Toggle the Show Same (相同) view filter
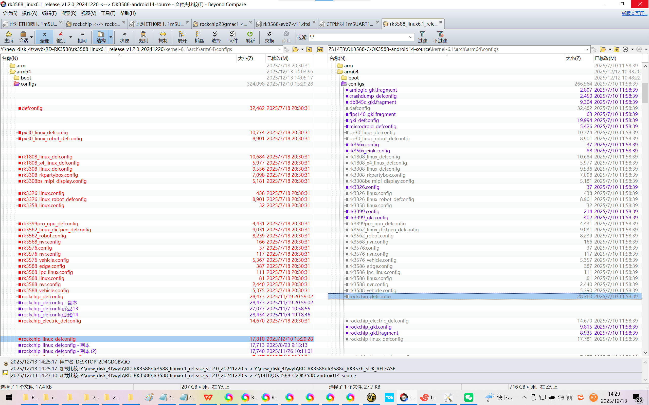The width and height of the screenshot is (649, 405). (x=82, y=37)
